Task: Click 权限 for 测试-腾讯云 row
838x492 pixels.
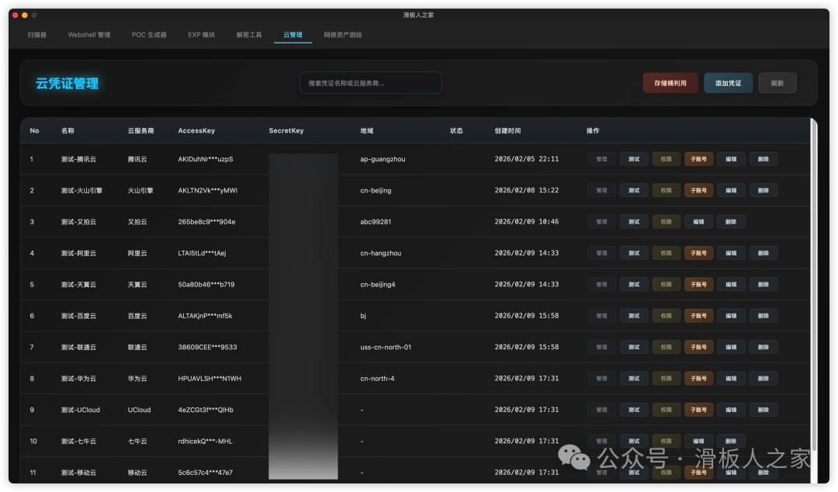Action: (x=666, y=159)
